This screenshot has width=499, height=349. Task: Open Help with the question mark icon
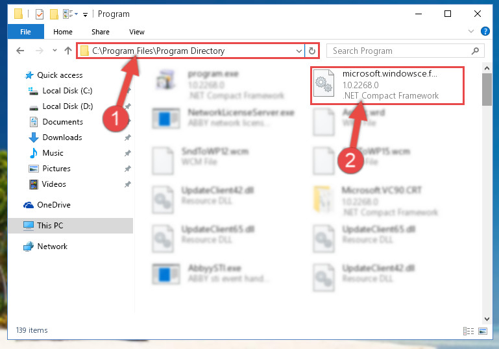(x=485, y=31)
